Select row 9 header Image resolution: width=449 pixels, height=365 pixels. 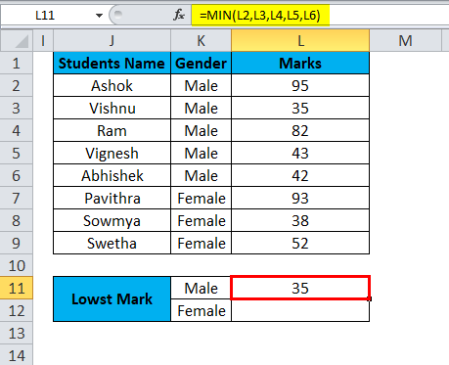click(17, 243)
